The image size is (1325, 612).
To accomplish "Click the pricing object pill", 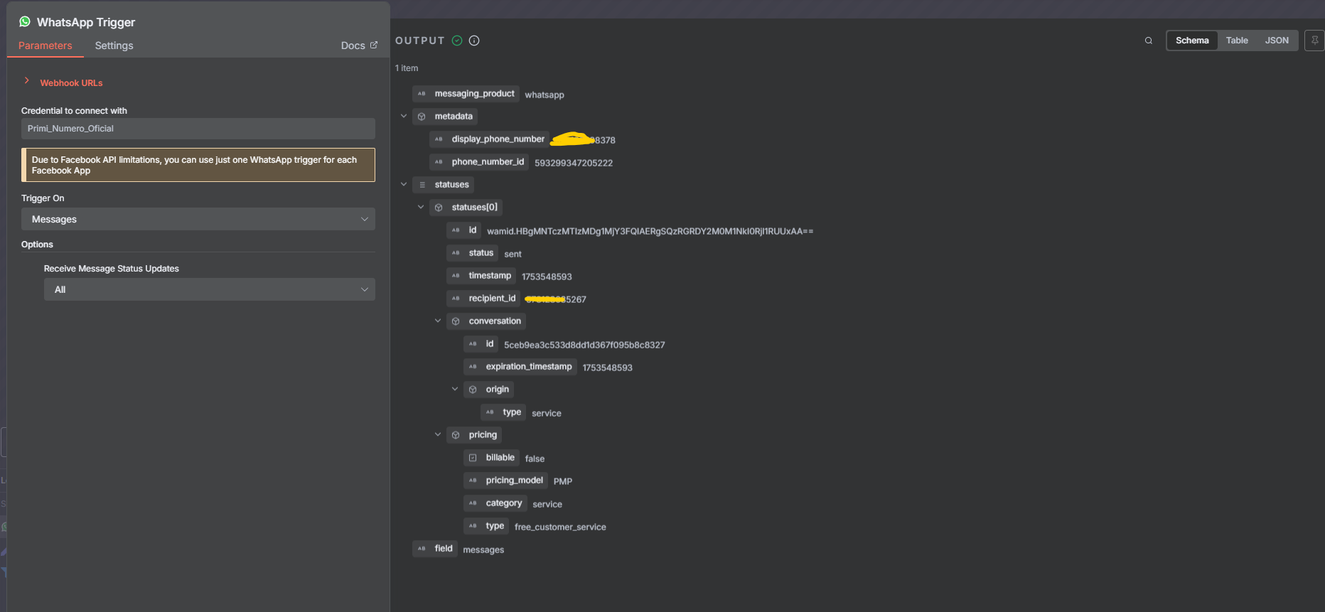I will [474, 435].
